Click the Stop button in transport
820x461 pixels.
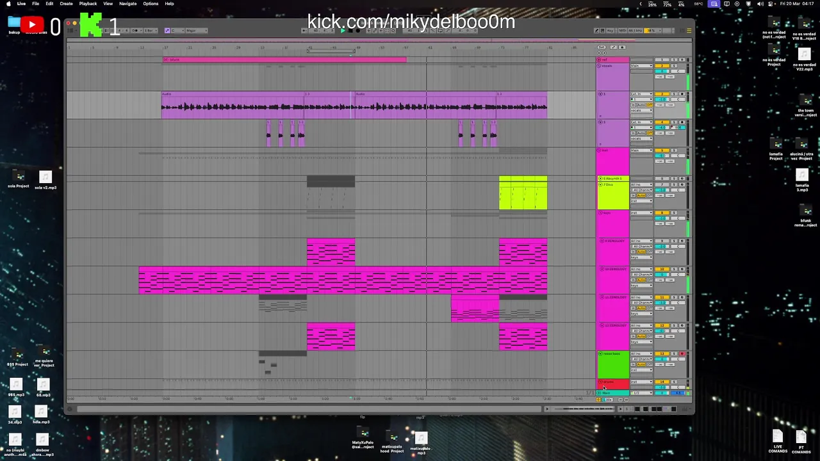(x=350, y=30)
